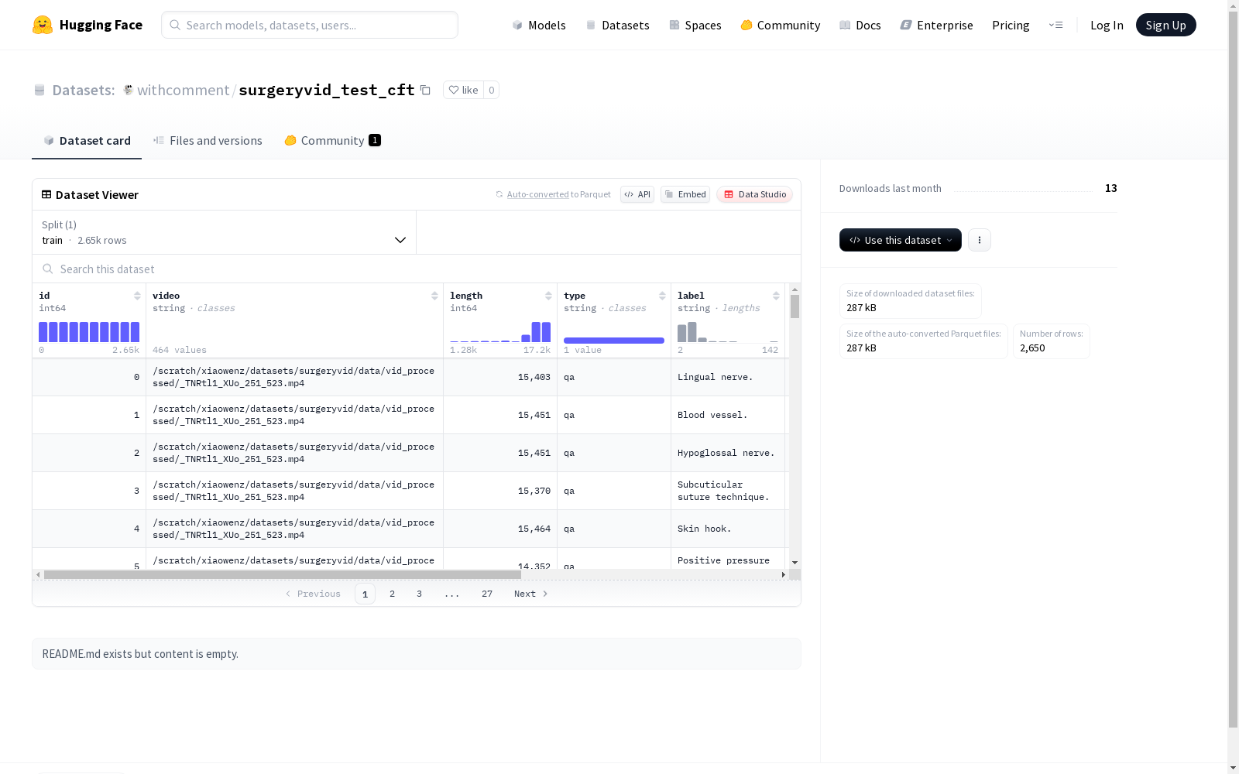Viewport: 1239px width, 774px height.
Task: Click the Hugging Face logo icon
Action: pyautogui.click(x=43, y=25)
